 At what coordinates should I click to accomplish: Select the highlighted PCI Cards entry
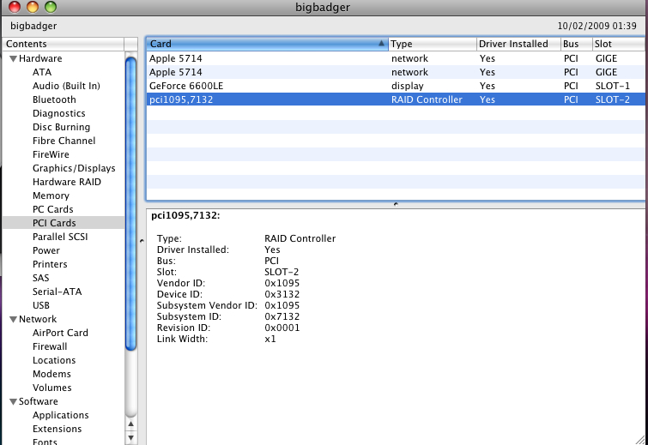coord(64,223)
